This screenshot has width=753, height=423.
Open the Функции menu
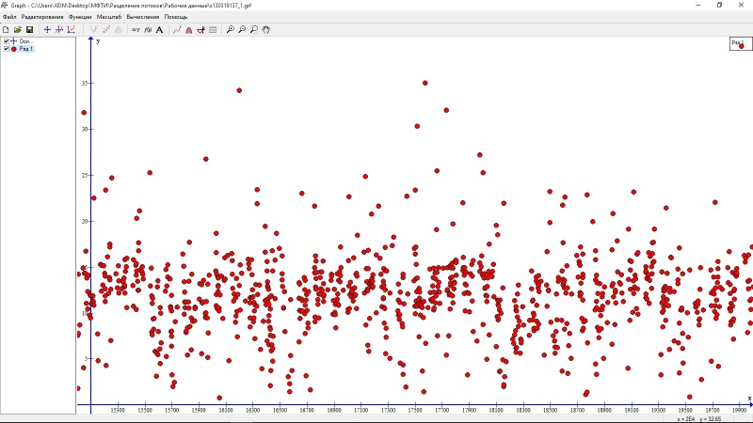coord(80,17)
